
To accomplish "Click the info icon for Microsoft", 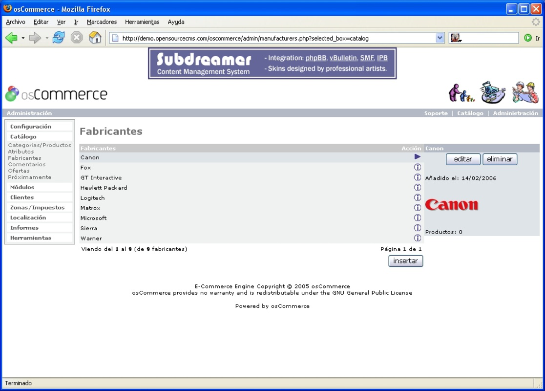I will 418,218.
